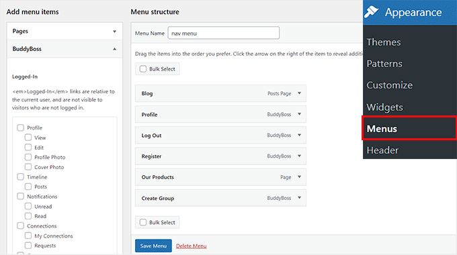Click the Delete Menu link
Viewport: 457px width, 255px height.
pyautogui.click(x=191, y=246)
